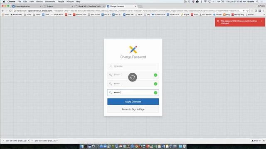This screenshot has width=266, height=149.
Task: Open the second download item dropdown arrow
Action: click(57, 141)
